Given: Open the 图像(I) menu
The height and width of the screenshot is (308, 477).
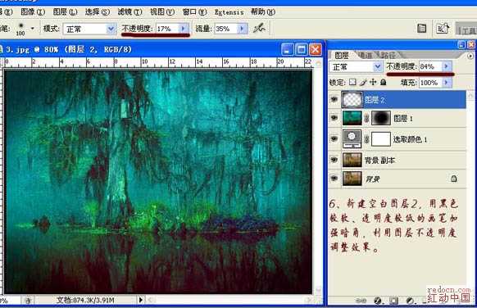Looking at the screenshot, I should 33,11.
